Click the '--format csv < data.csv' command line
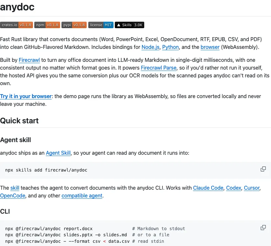Image resolution: width=271 pixels, height=246 pixels. pos(67,241)
